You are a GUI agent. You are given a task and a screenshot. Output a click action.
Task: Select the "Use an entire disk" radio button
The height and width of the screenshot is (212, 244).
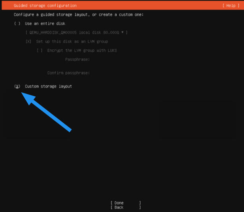tap(17, 24)
